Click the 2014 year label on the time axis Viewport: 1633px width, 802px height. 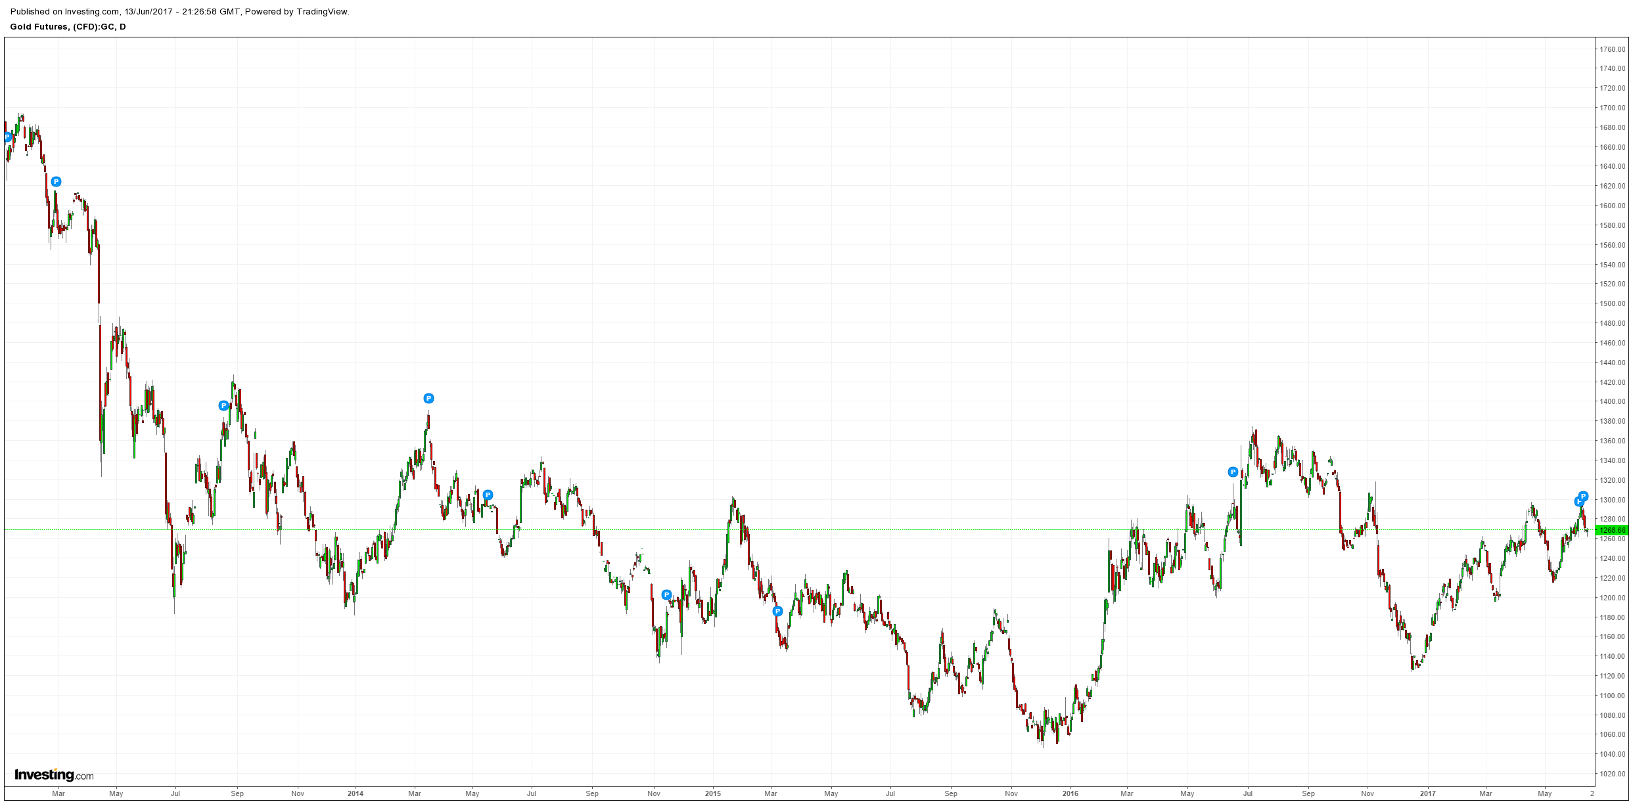[355, 793]
